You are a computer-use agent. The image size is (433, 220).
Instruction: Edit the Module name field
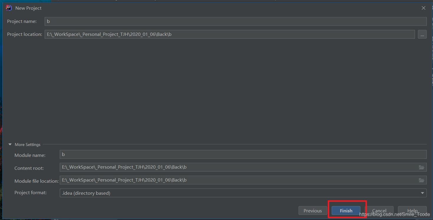(243, 154)
